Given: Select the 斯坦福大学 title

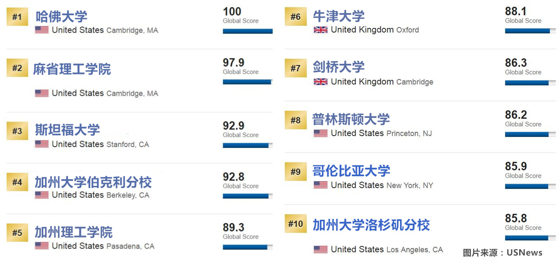Looking at the screenshot, I should point(68,130).
